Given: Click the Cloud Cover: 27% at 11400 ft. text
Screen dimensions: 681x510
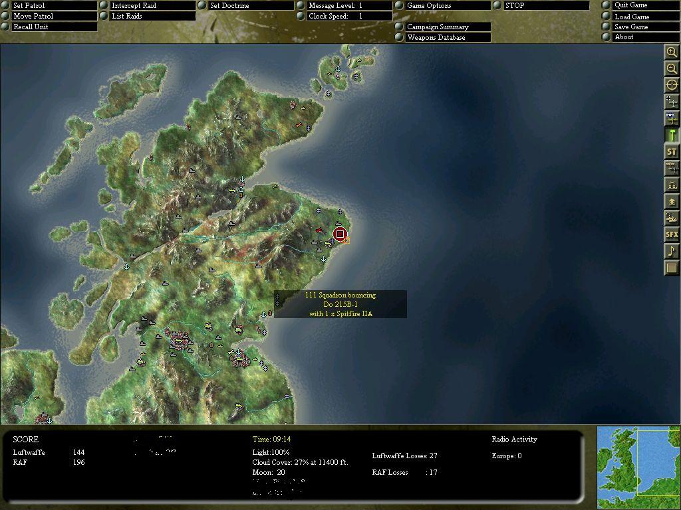Looking at the screenshot, I should point(300,462).
